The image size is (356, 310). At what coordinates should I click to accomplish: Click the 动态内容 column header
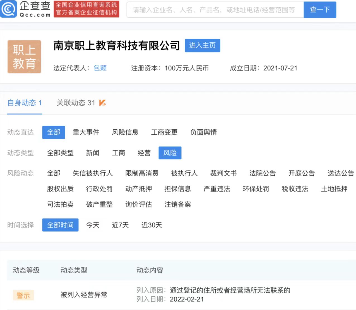[x=150, y=270]
